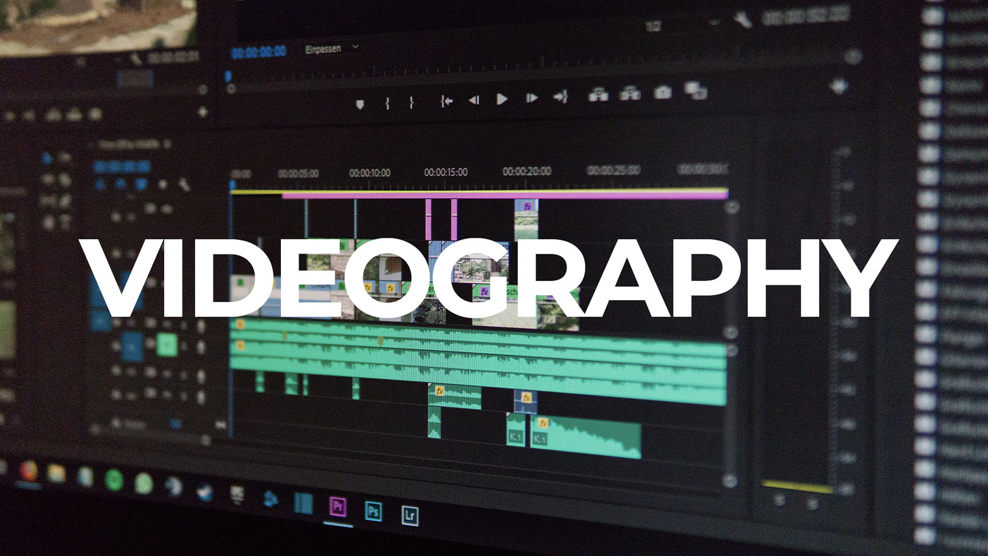
Task: Click the bottom audio tracks zoom handle
Action: coord(730,481)
